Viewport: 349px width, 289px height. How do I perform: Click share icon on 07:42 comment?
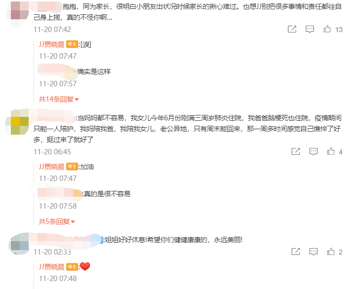click(292, 29)
